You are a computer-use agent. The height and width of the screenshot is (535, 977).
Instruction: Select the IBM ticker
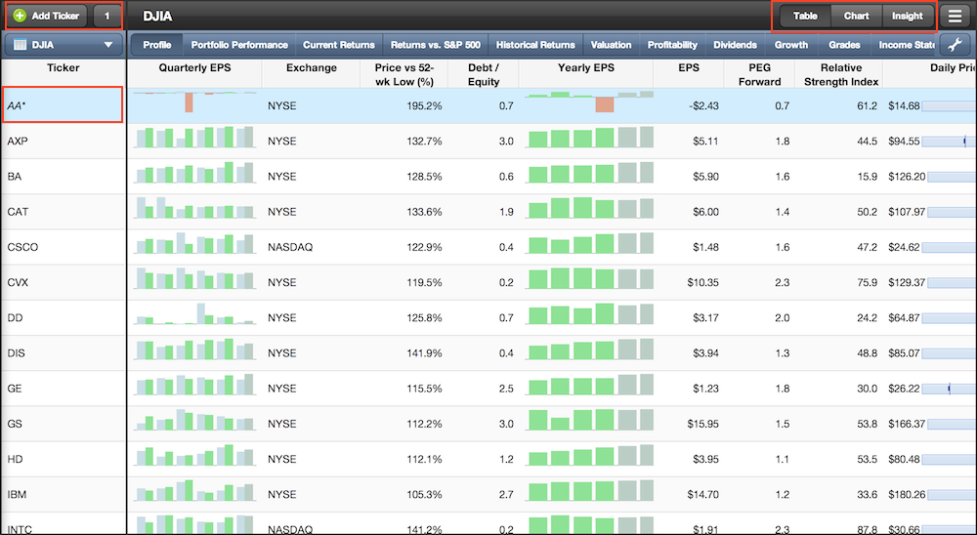(x=17, y=495)
